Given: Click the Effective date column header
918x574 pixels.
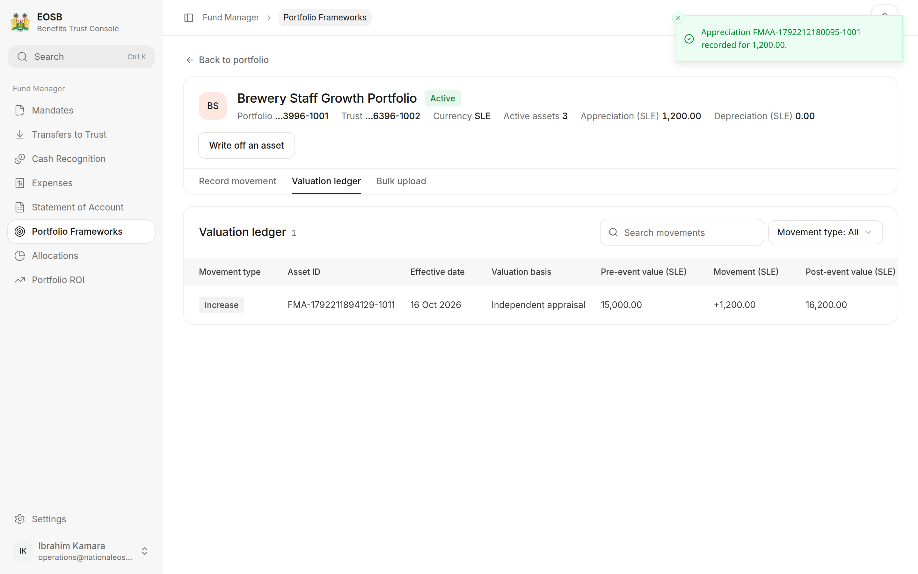Looking at the screenshot, I should point(437,272).
